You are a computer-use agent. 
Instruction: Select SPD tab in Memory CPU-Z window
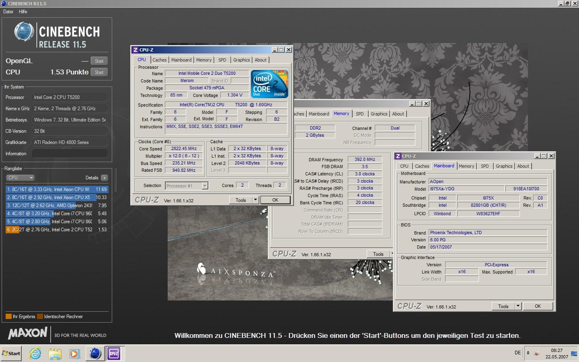point(360,114)
